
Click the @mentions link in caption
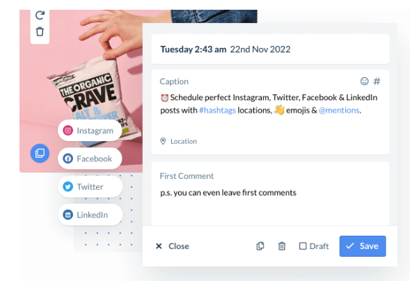(339, 111)
